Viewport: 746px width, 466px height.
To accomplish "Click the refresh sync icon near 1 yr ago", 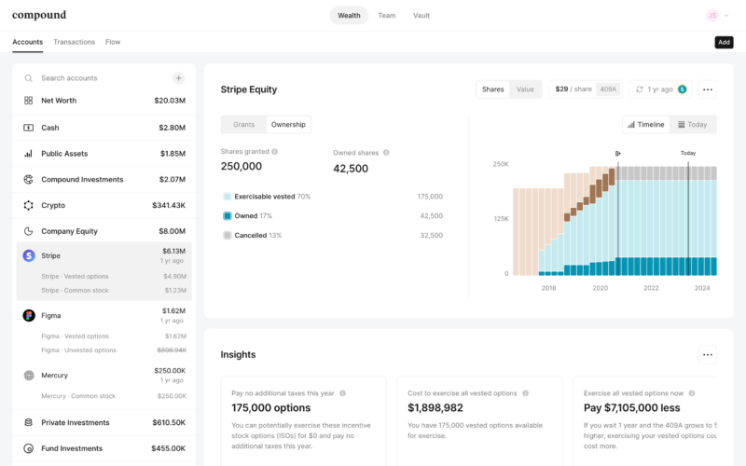I will [640, 89].
